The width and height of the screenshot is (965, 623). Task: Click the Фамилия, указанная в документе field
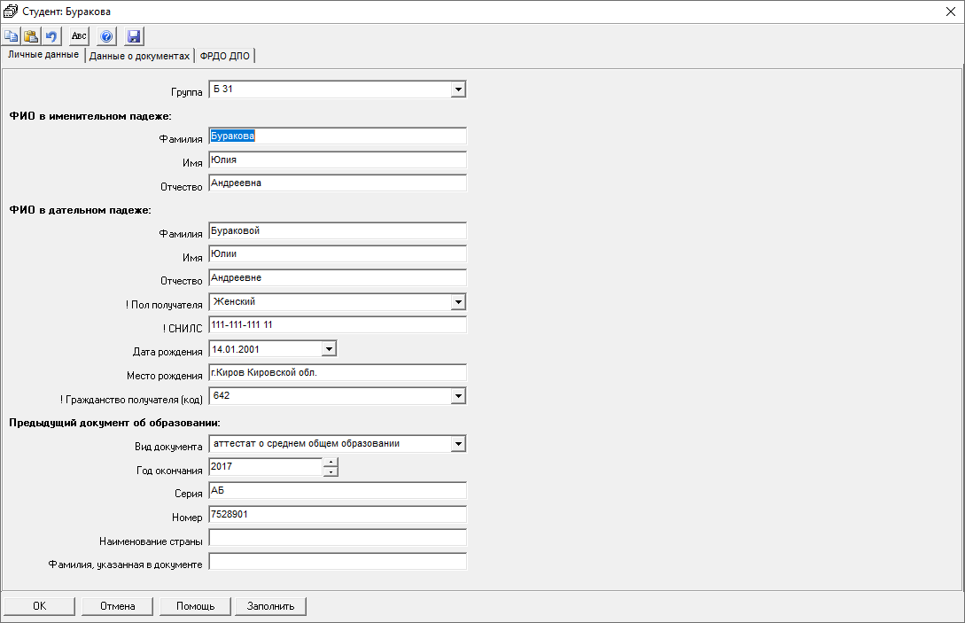pyautogui.click(x=338, y=562)
